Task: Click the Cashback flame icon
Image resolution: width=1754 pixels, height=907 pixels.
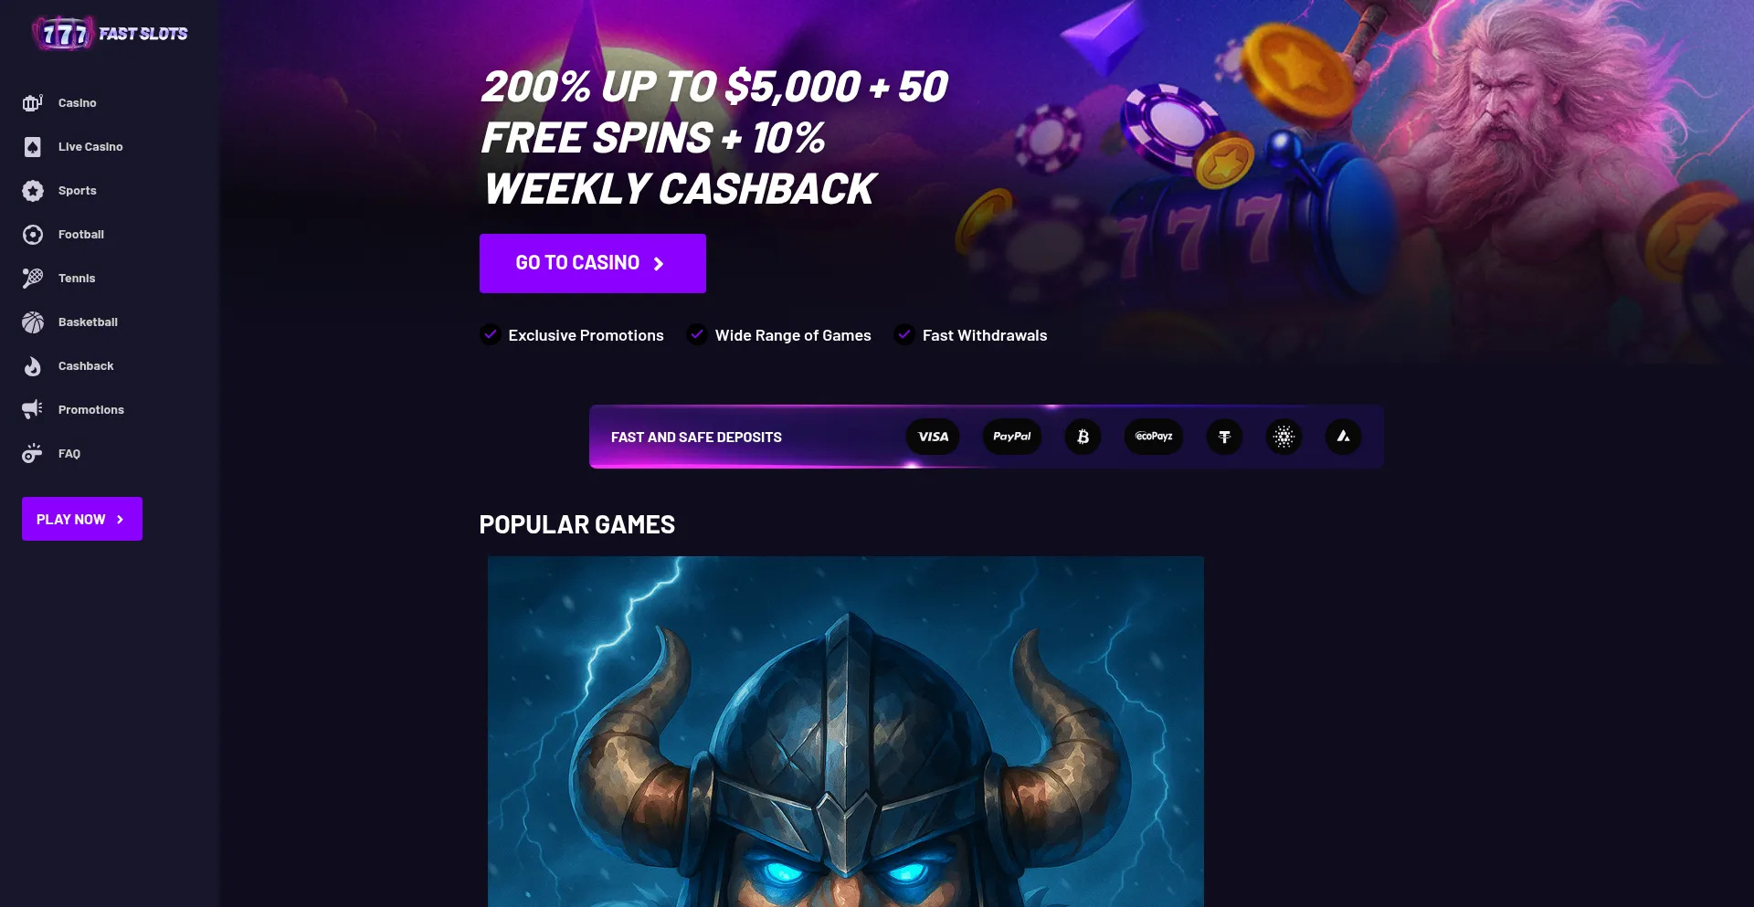Action: tap(33, 366)
